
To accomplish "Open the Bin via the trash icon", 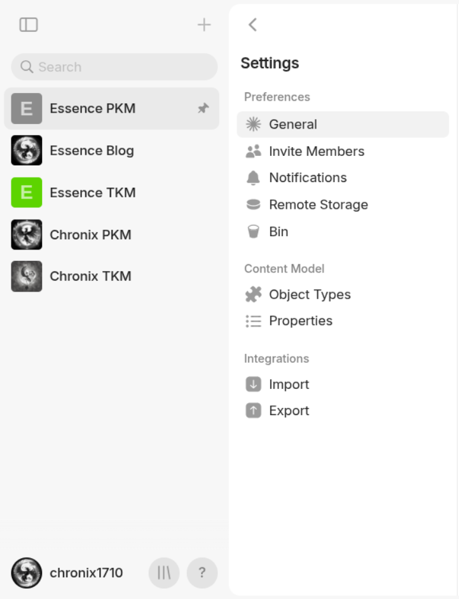I will pos(253,231).
